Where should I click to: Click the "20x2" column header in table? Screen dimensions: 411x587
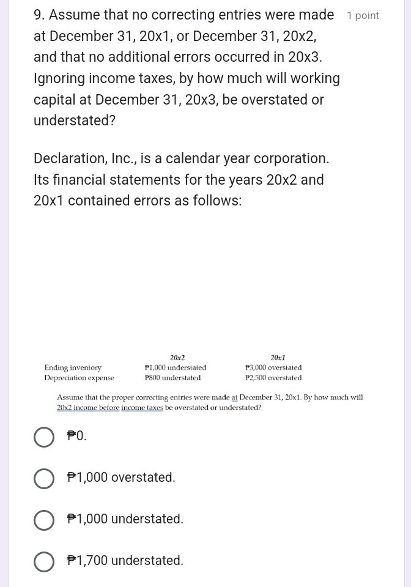177,358
